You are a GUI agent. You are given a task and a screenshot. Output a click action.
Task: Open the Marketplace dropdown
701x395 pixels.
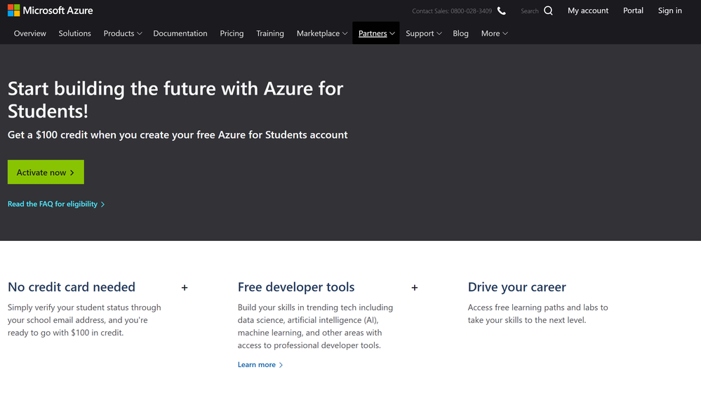click(x=321, y=34)
